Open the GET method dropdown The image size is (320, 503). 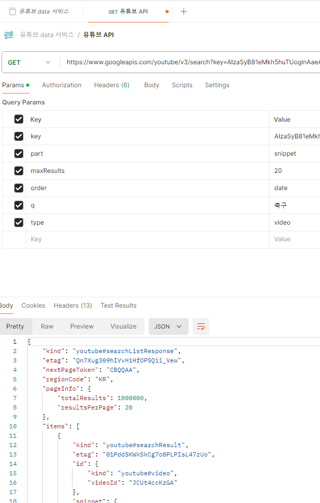29,62
